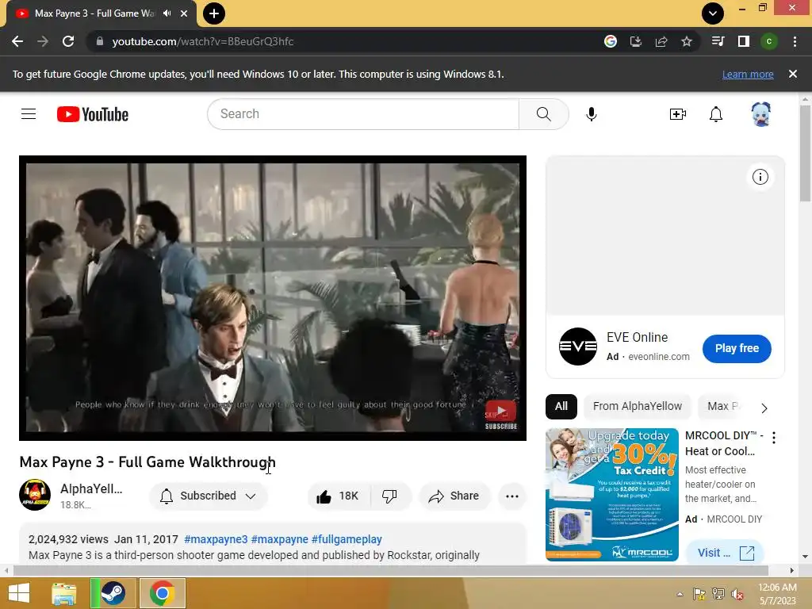Click the Learn more link
The image size is (812, 609).
[748, 74]
